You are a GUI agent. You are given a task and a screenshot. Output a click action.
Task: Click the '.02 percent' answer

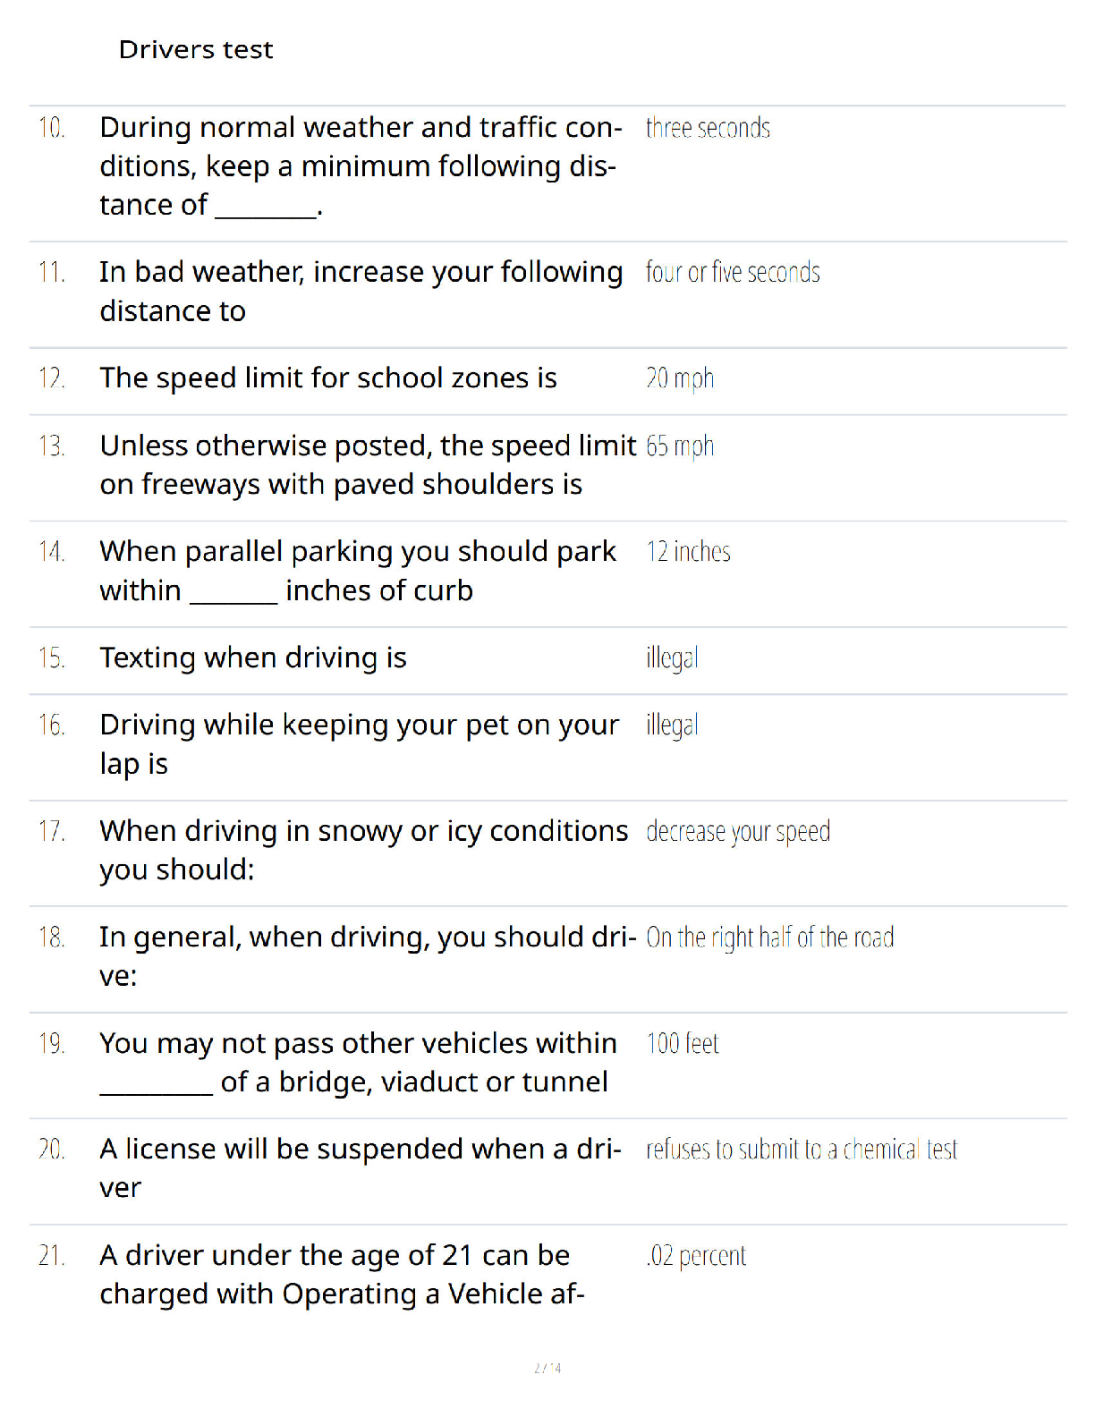pos(696,1256)
